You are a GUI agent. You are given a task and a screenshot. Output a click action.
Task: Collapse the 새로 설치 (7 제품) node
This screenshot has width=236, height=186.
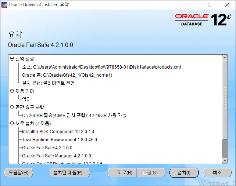pos(12,124)
